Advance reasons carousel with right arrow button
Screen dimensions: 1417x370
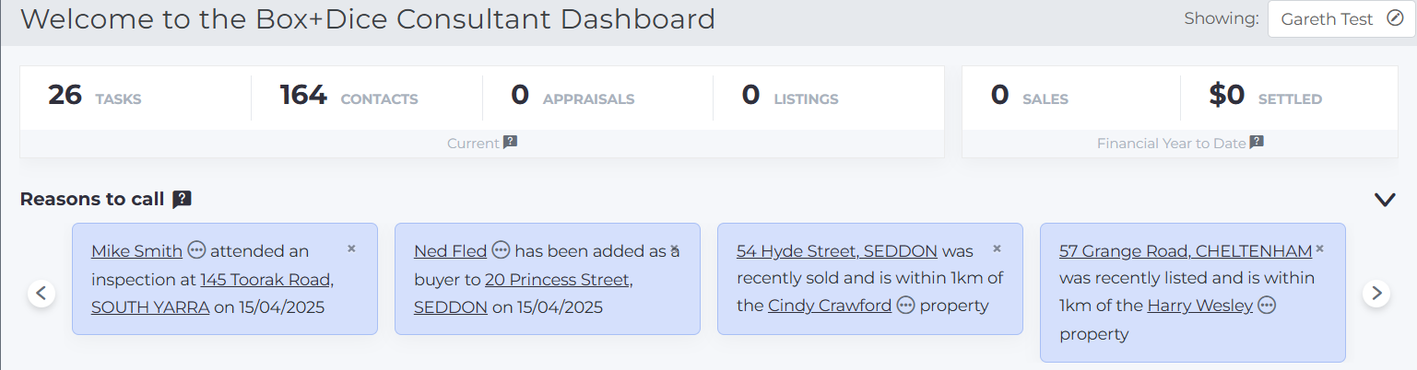click(x=1376, y=294)
